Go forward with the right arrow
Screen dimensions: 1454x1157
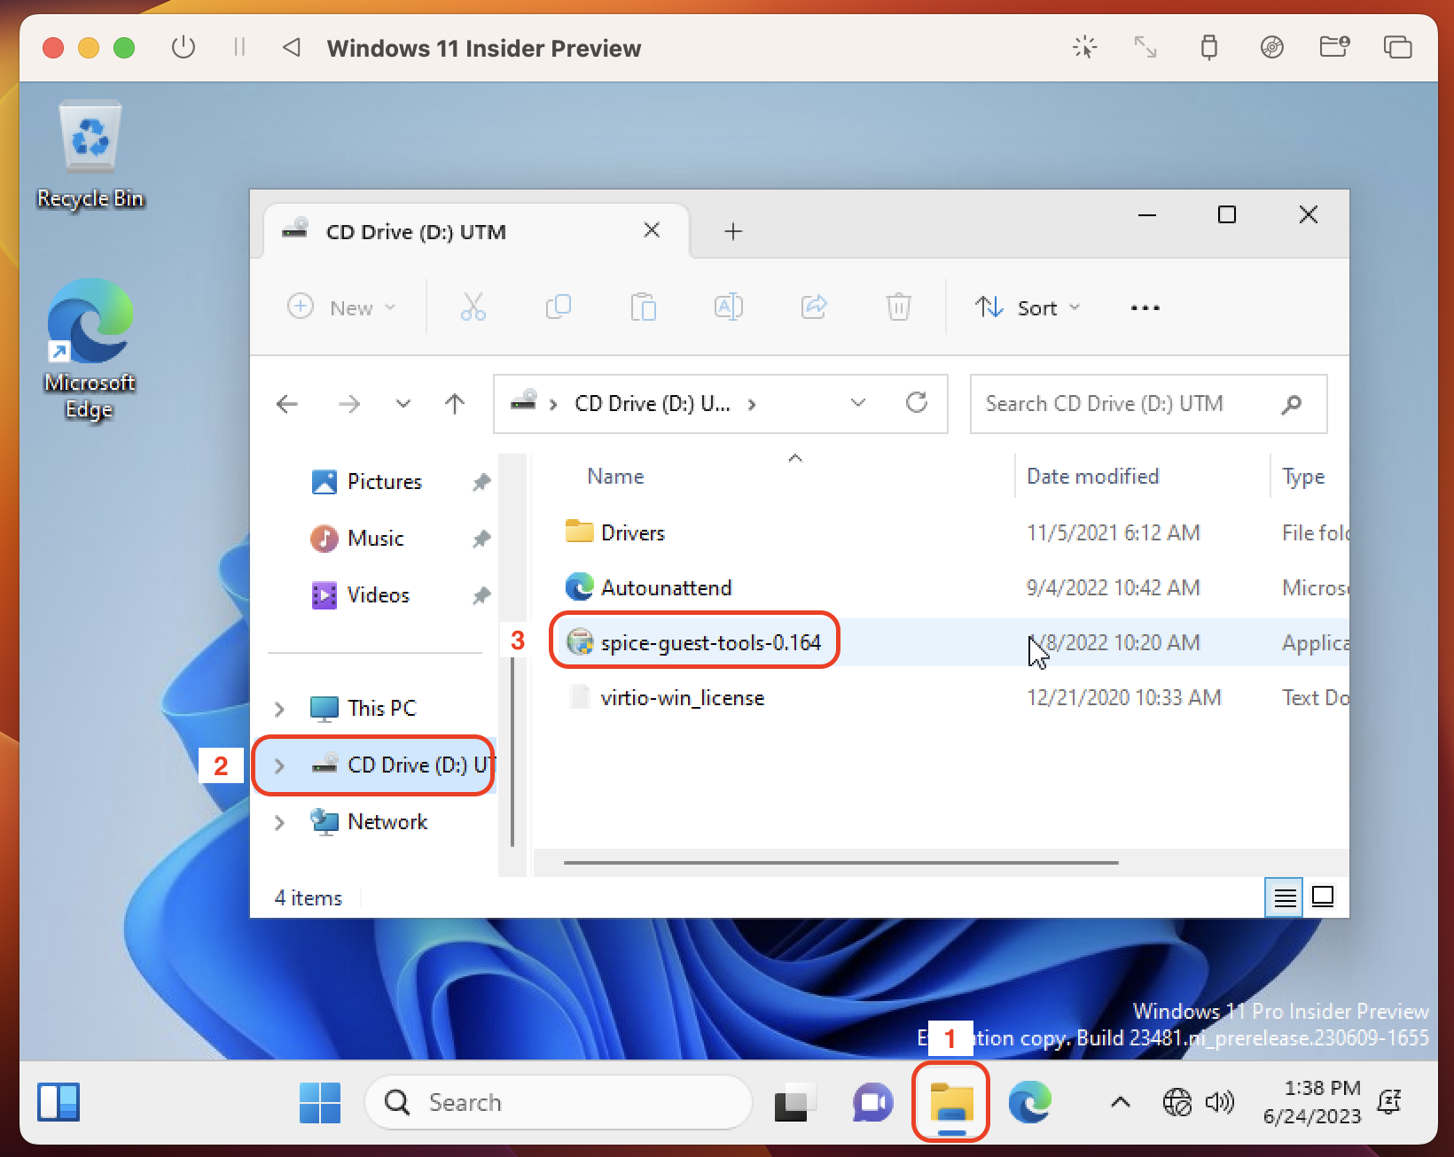pos(350,404)
